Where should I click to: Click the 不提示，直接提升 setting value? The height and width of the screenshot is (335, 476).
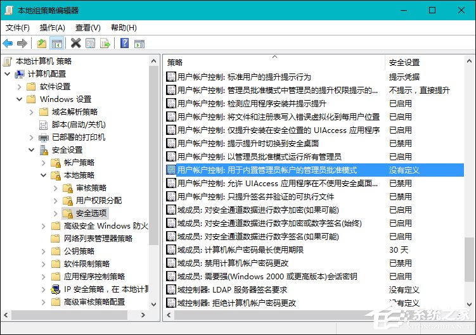pyautogui.click(x=419, y=90)
